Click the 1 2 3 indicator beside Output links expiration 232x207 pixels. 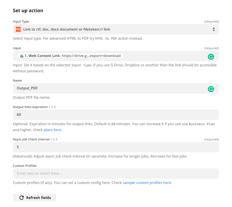coord(52,107)
